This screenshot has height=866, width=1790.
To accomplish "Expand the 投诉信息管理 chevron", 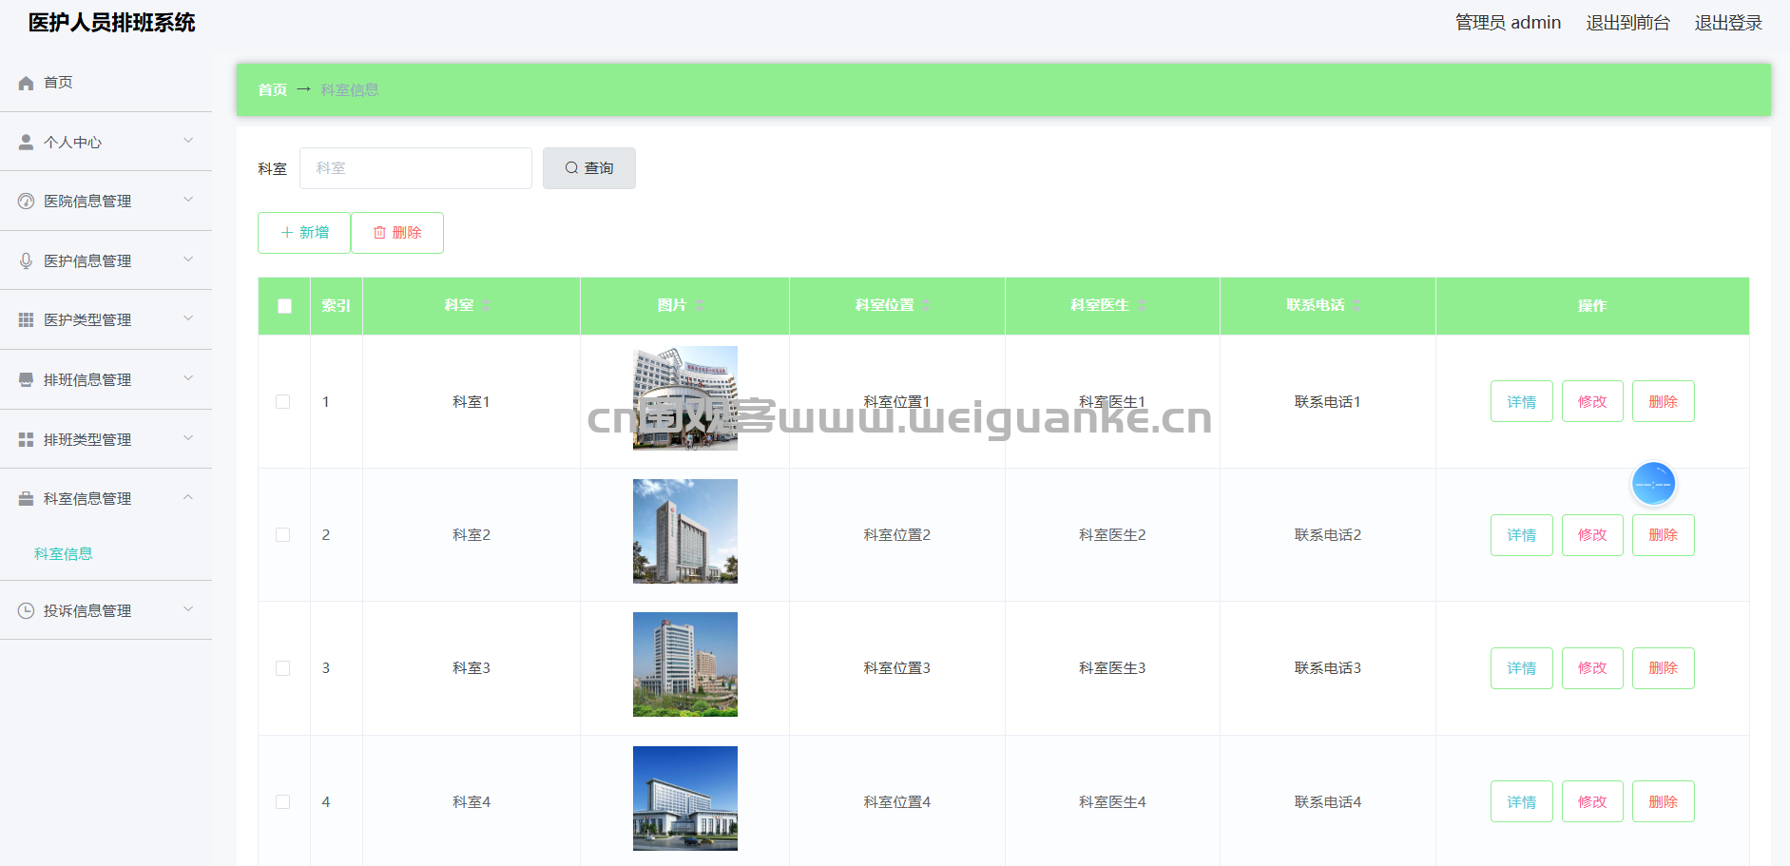I will click(x=188, y=609).
